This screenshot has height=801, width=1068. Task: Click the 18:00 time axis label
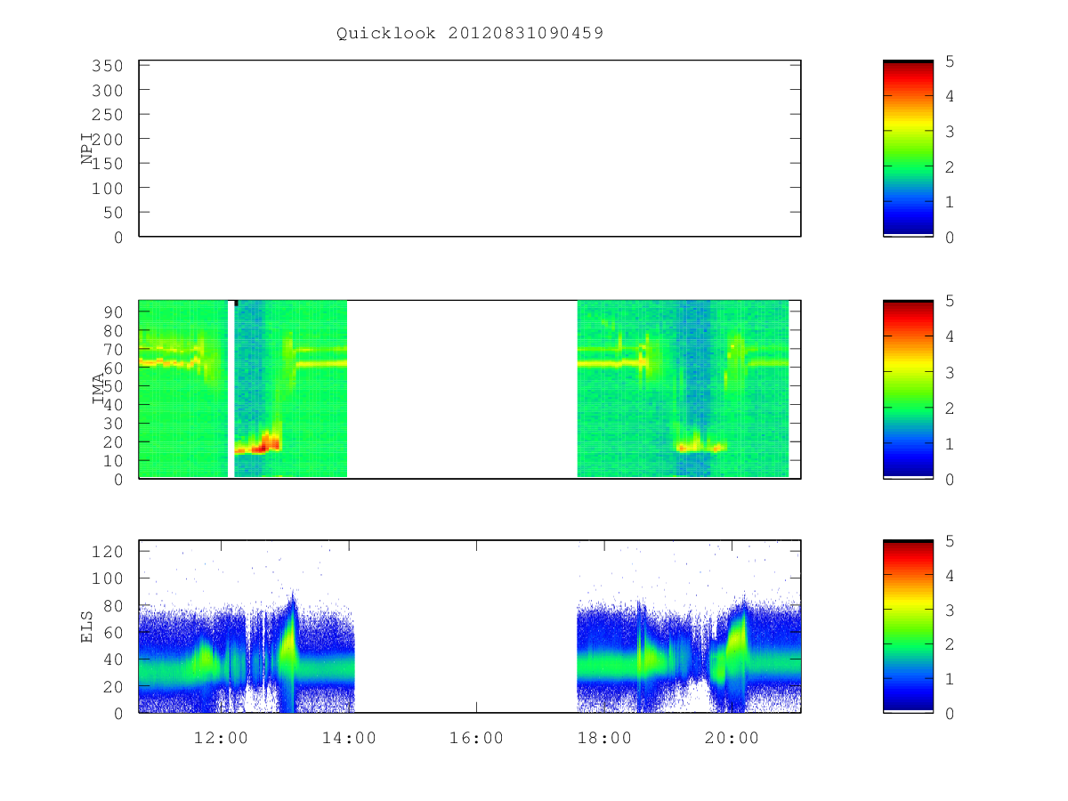[604, 738]
